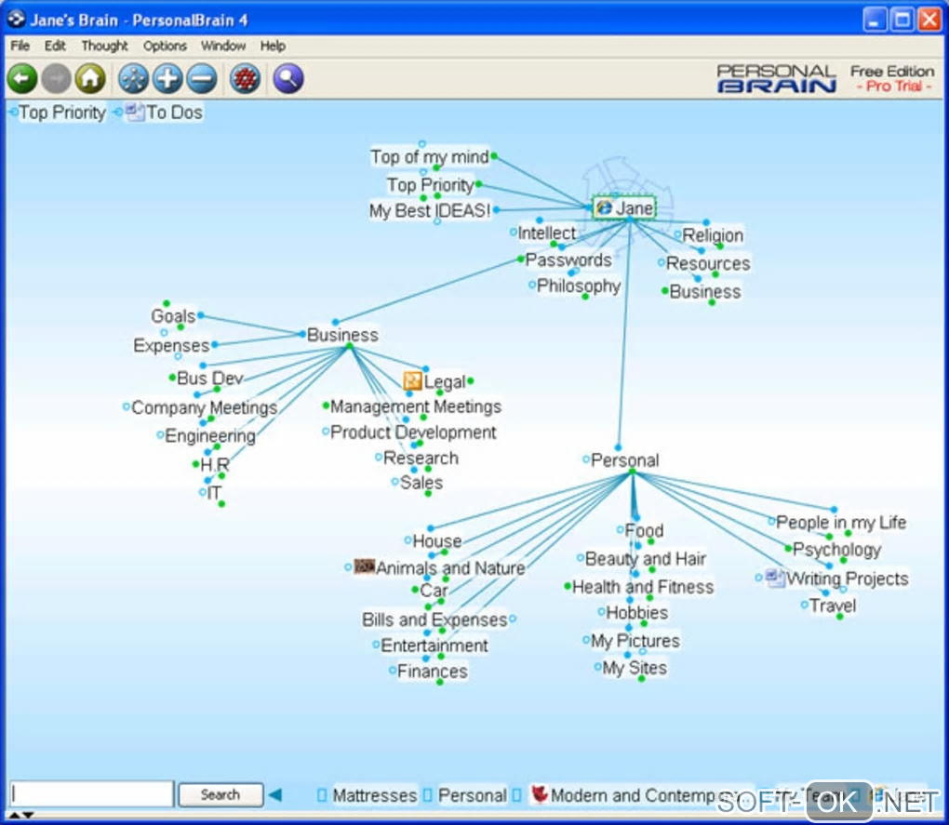Click the green Back arrow button
The image size is (949, 825).
click(x=22, y=79)
